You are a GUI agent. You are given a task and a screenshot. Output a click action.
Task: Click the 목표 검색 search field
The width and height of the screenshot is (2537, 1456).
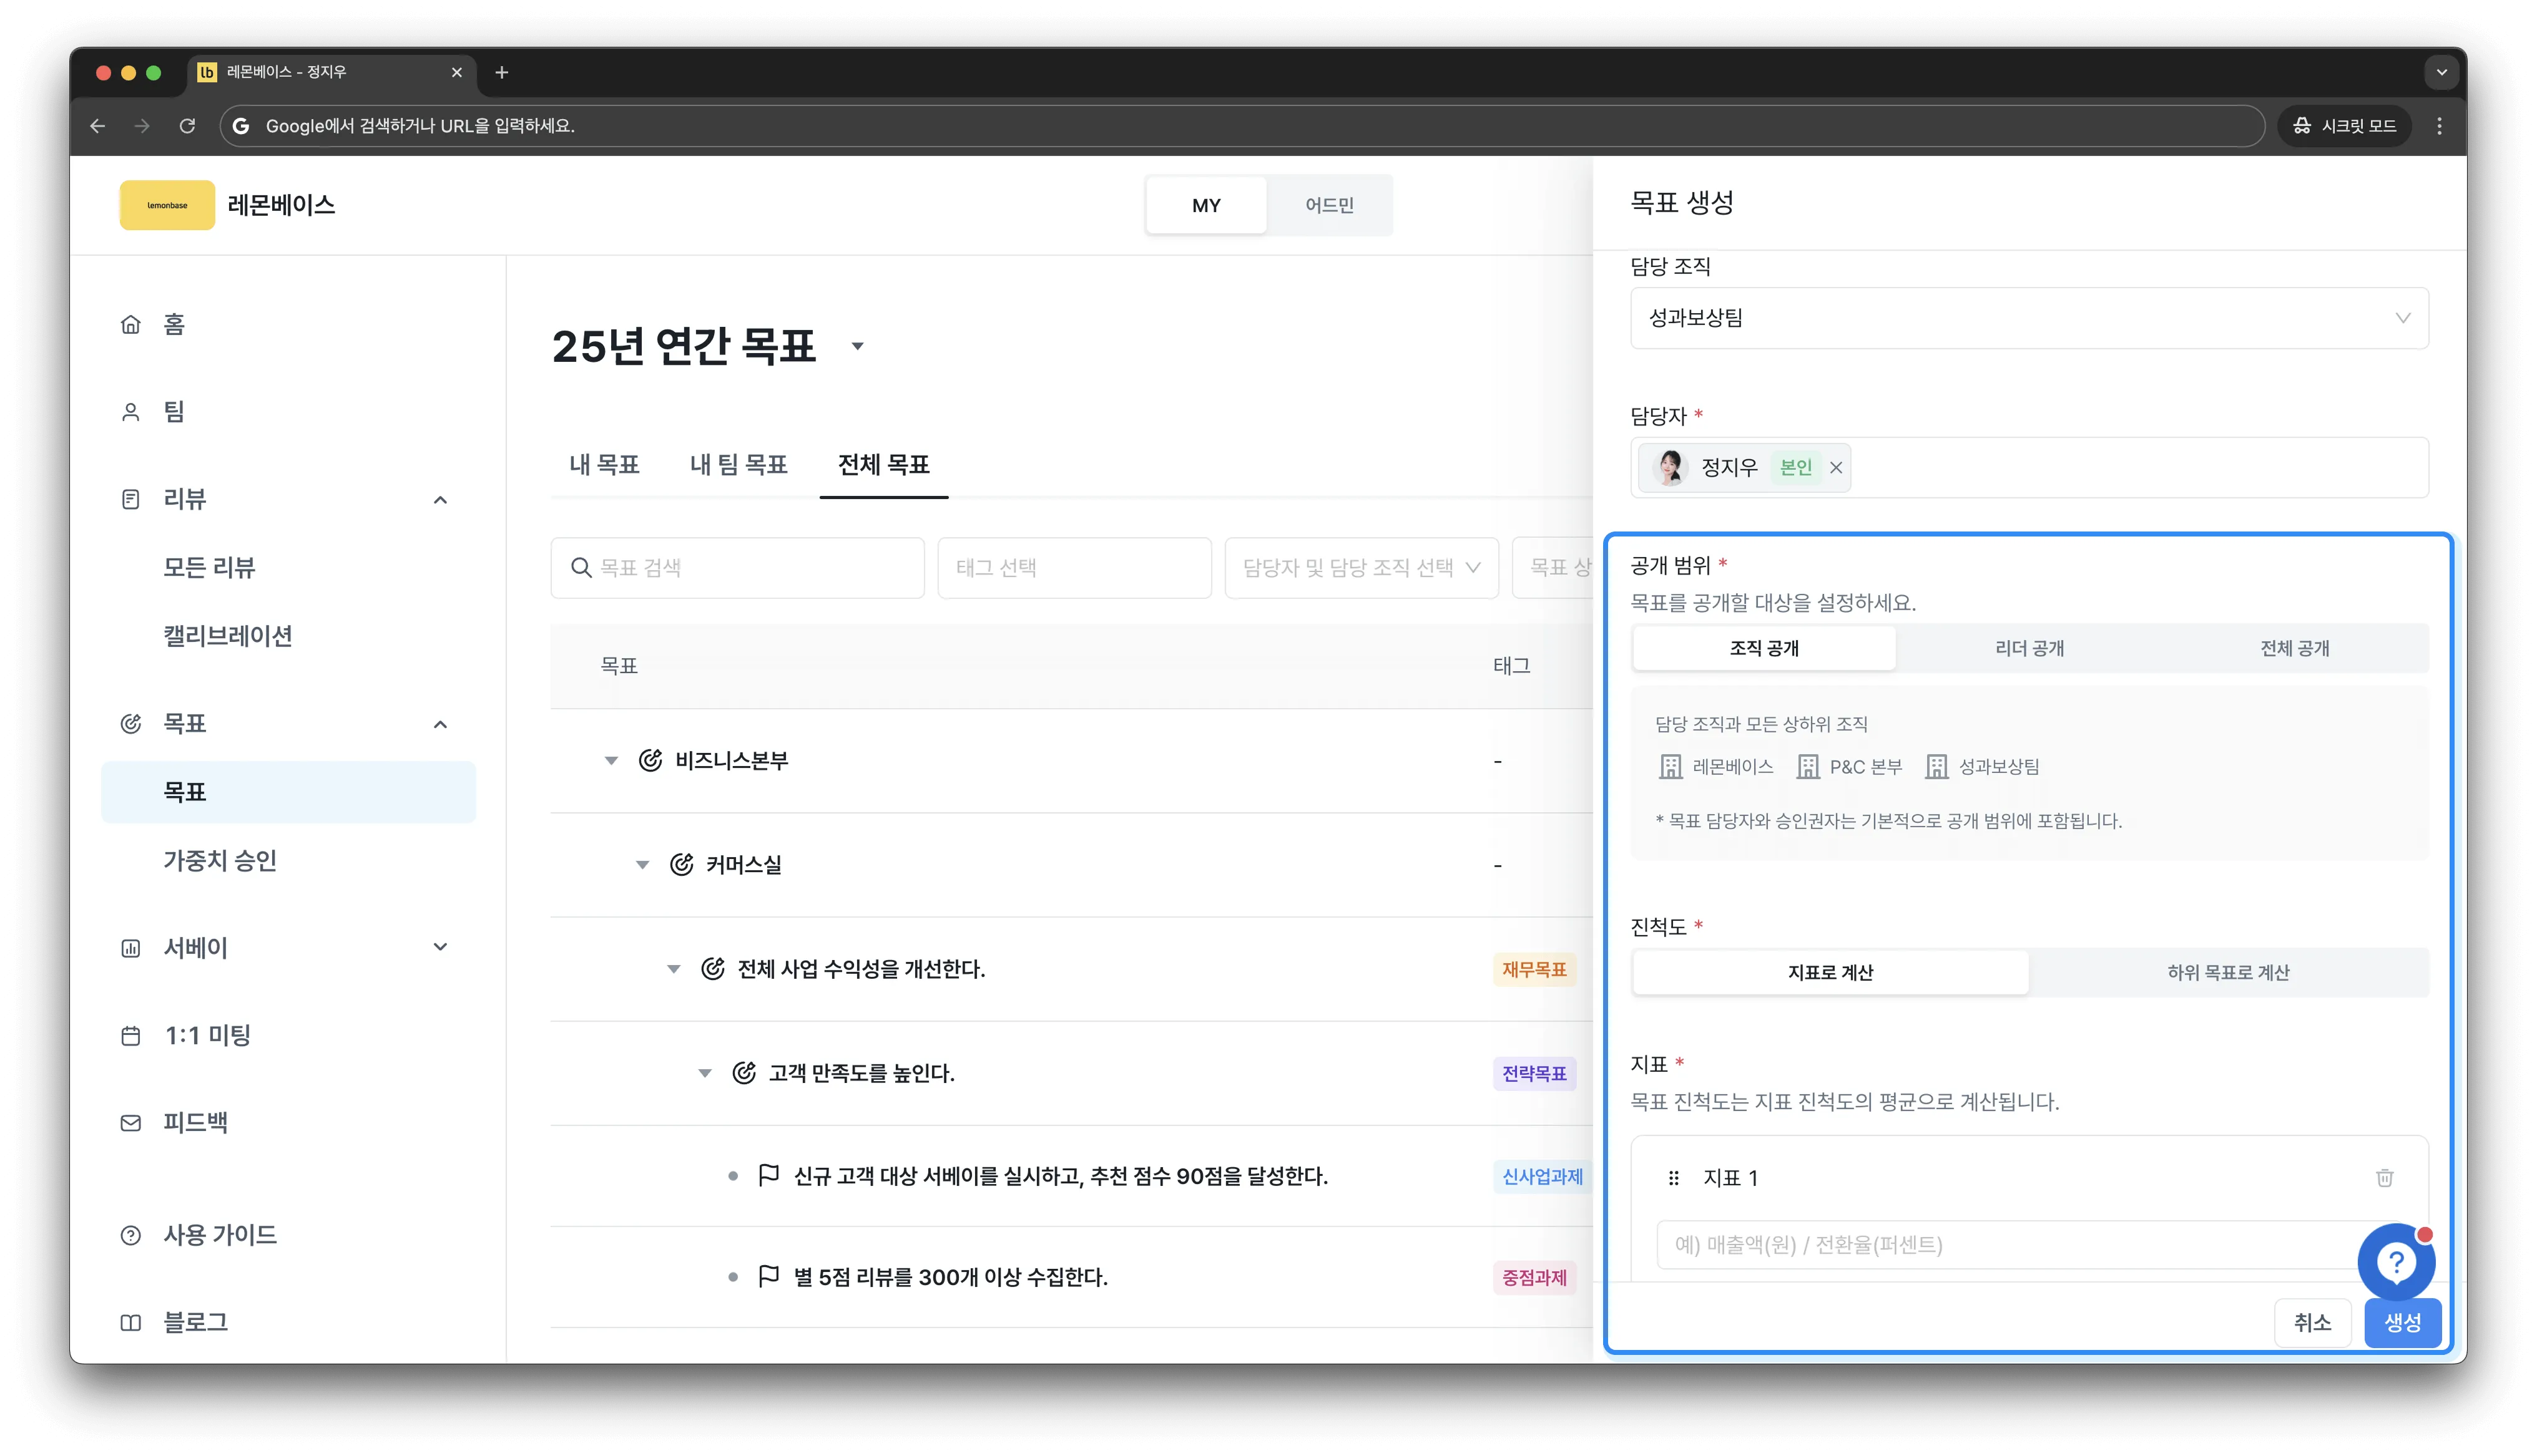(x=737, y=568)
